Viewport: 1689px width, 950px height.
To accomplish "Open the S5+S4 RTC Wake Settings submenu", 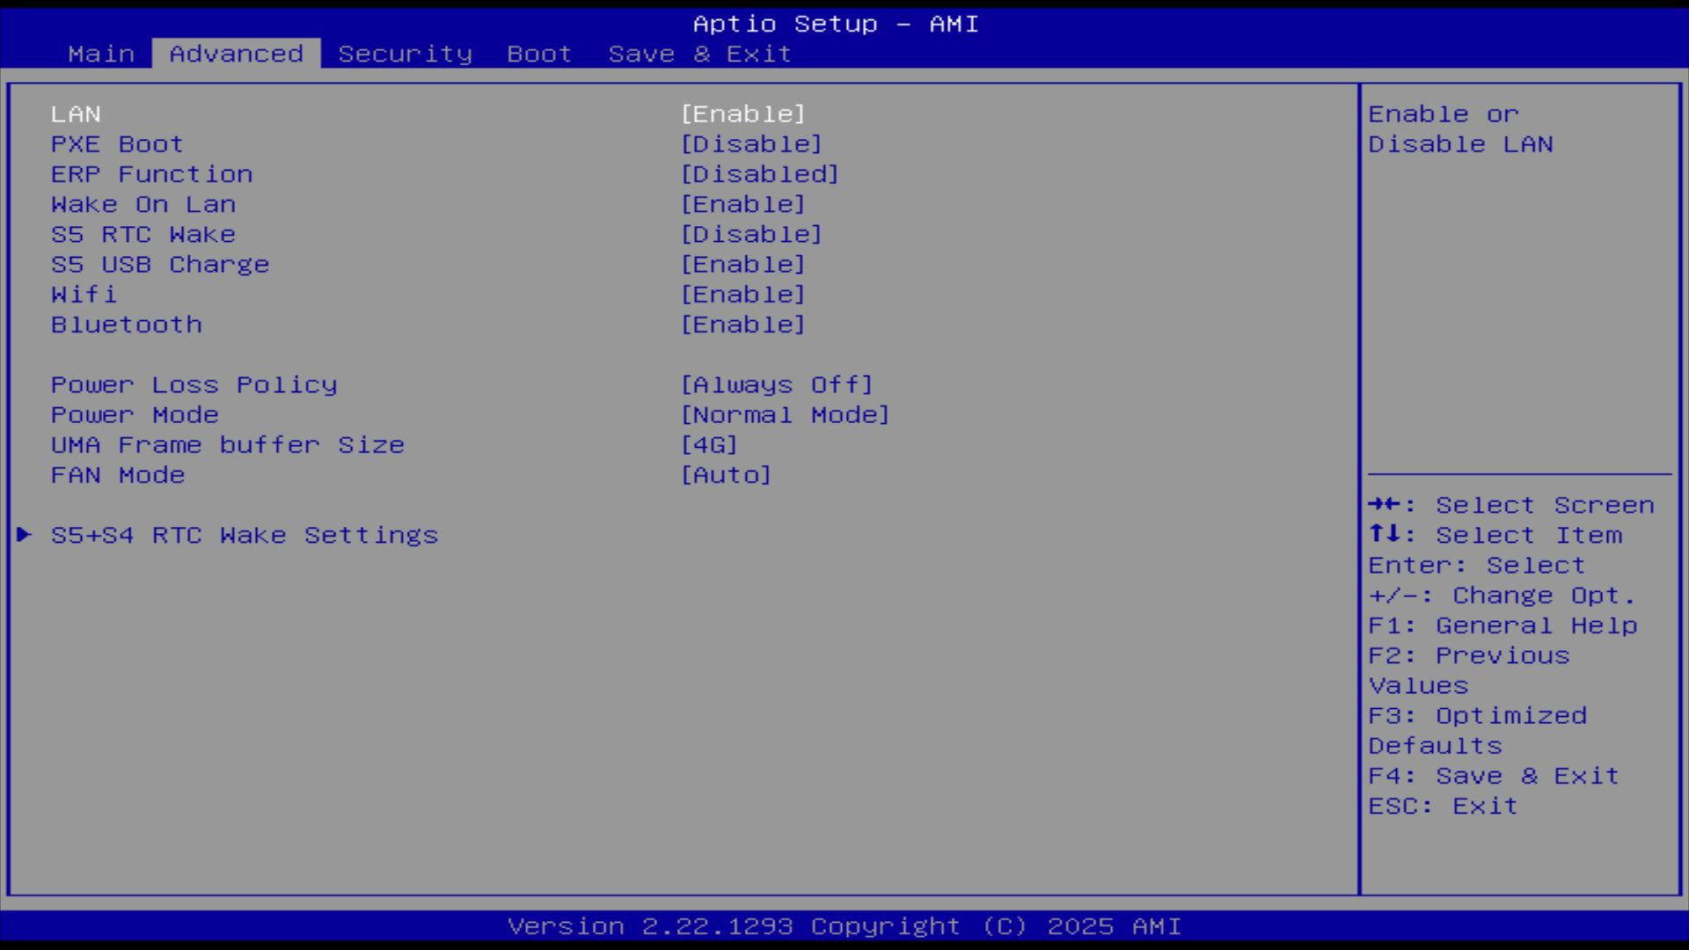I will (244, 535).
